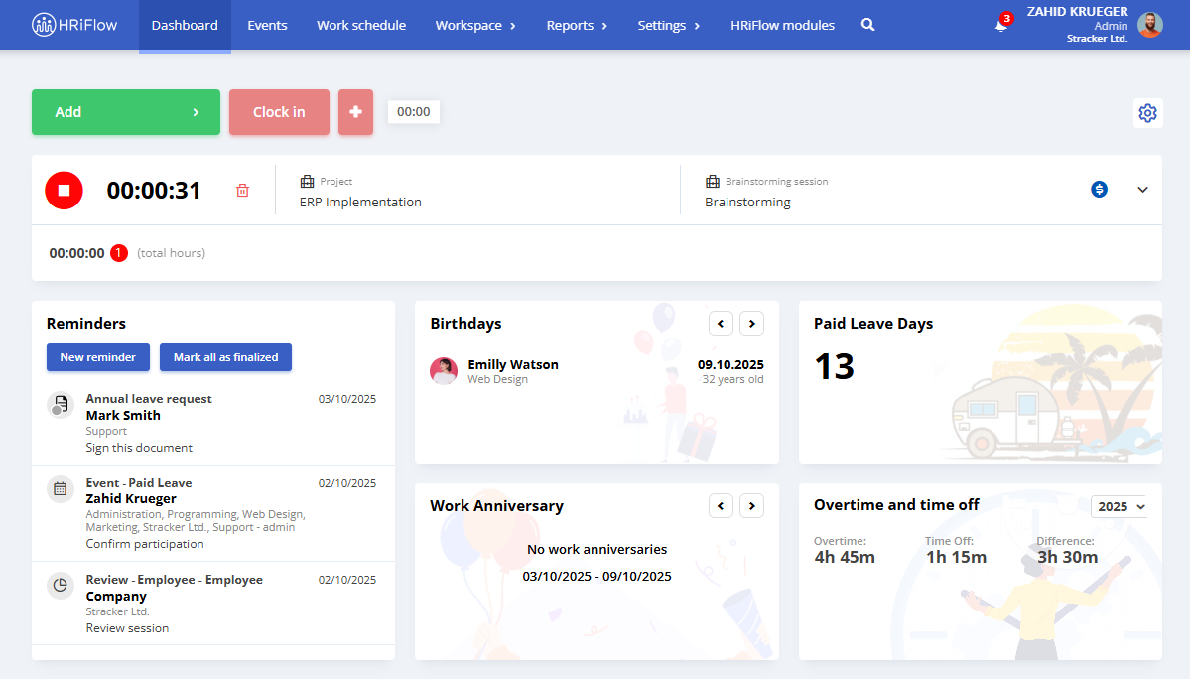1190x679 pixels.
Task: Click the Difference 3h 30m value
Action: coord(1068,558)
